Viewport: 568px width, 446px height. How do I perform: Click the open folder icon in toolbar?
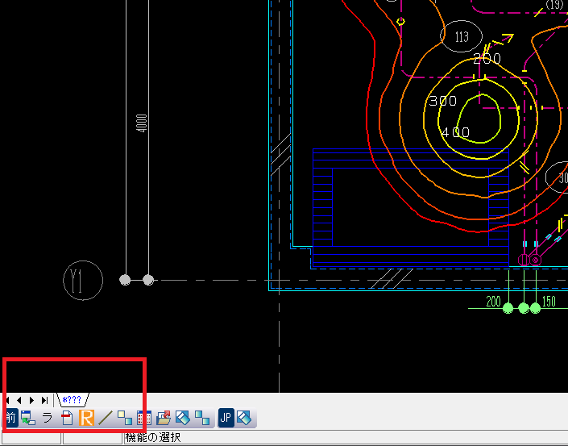click(164, 418)
